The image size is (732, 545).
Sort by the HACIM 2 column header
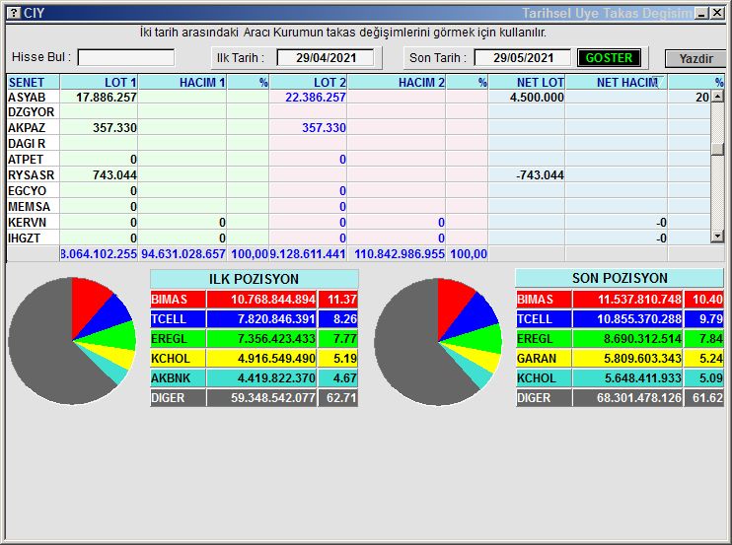tap(397, 82)
